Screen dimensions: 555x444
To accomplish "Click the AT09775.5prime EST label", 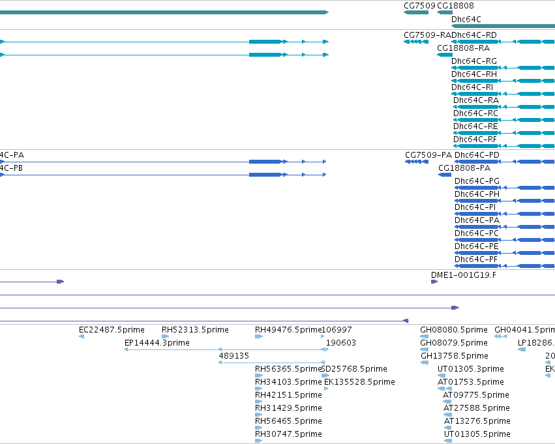I will tap(476, 396).
